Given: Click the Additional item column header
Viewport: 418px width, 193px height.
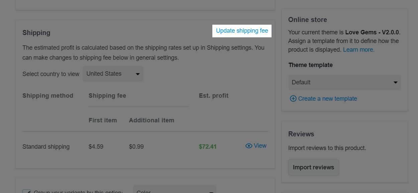Looking at the screenshot, I should (151, 120).
